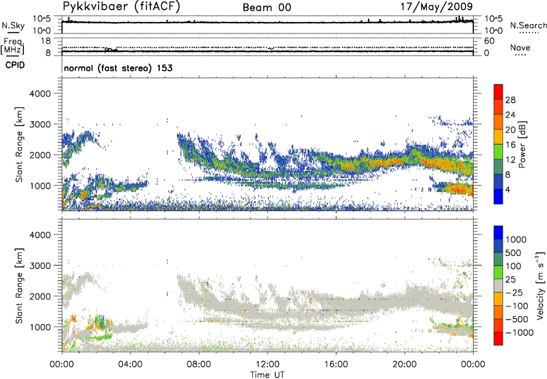Click the 'CPID' label
Image resolution: width=547 pixels, height=379 pixels.
pos(15,65)
